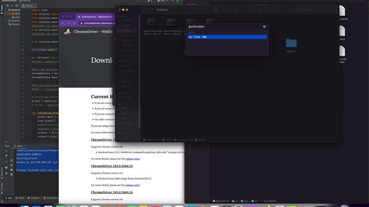Viewport: 369px width, 207px height.
Task: Select Scratches and Consoles tree item
Action: click(x=14, y=24)
